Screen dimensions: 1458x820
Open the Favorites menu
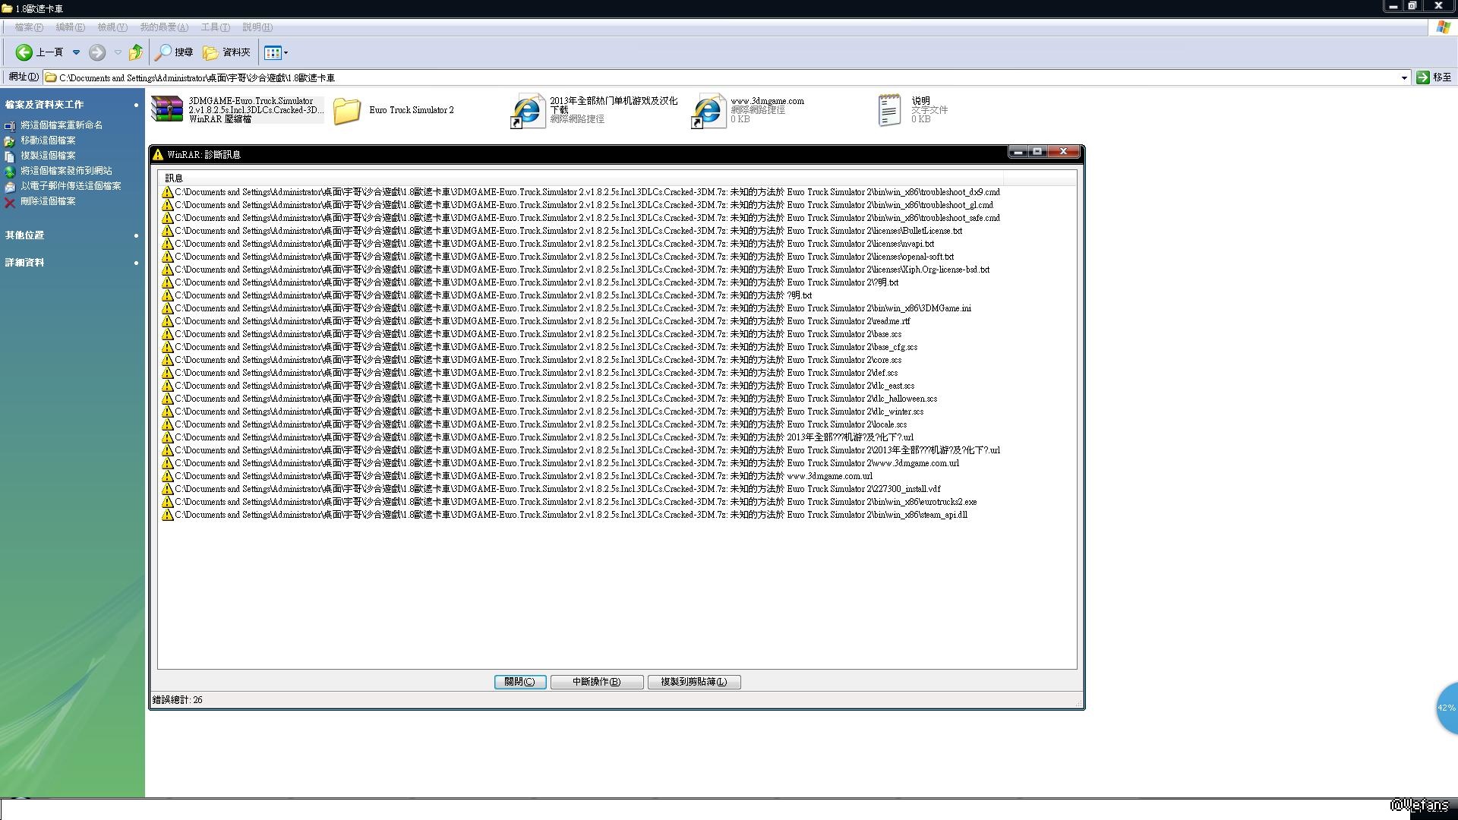pyautogui.click(x=163, y=27)
